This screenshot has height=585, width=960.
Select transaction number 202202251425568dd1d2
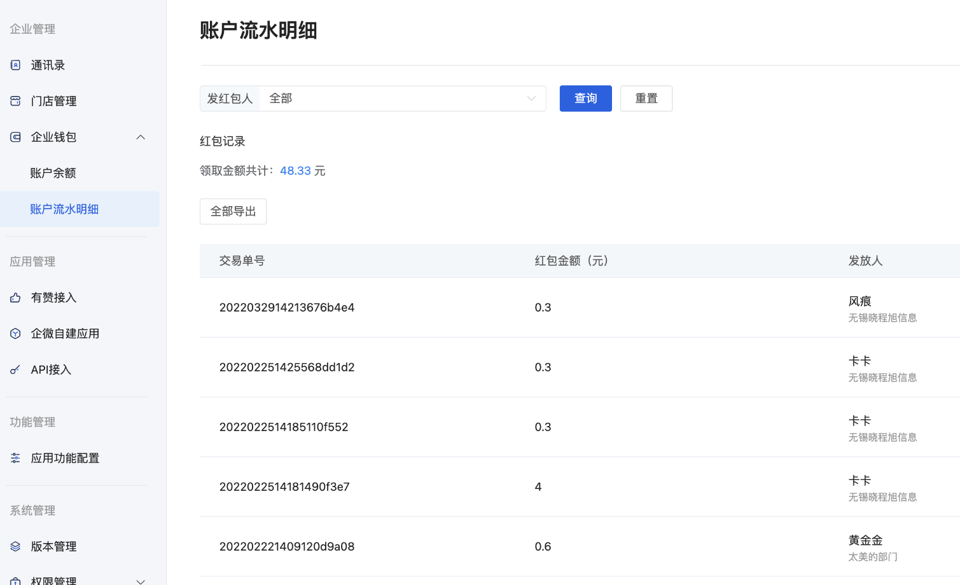(x=287, y=368)
